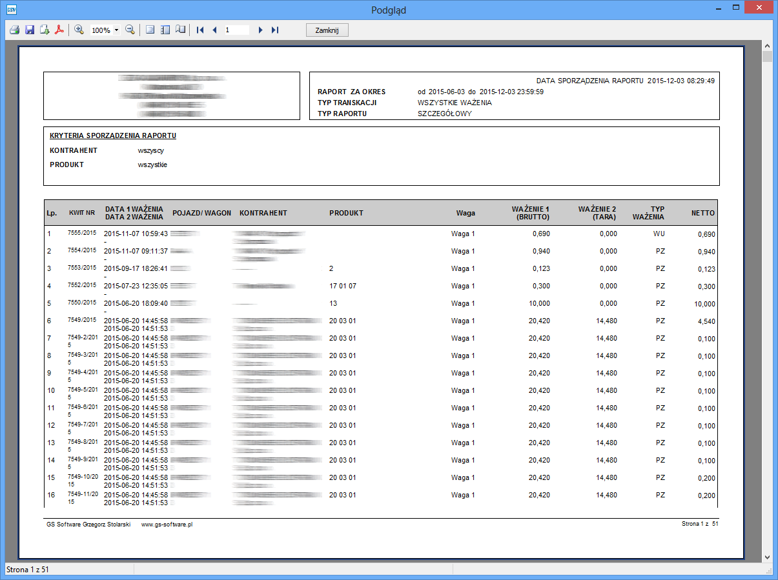
Task: Export the report to PDF
Action: pyautogui.click(x=59, y=30)
